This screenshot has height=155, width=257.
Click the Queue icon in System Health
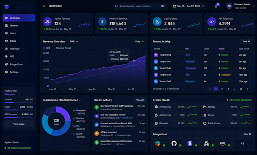point(205,115)
